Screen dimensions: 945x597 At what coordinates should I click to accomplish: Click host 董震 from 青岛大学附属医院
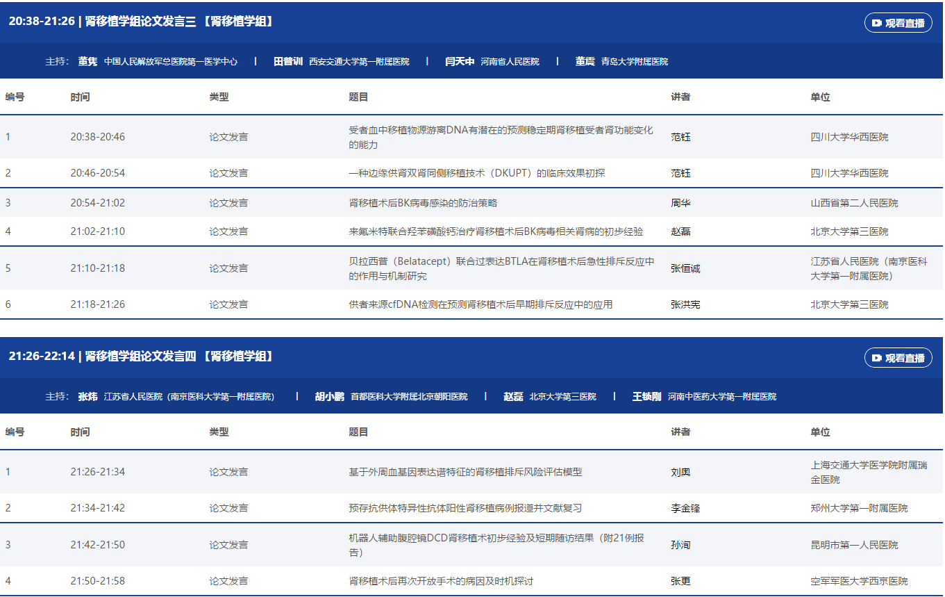coord(585,61)
